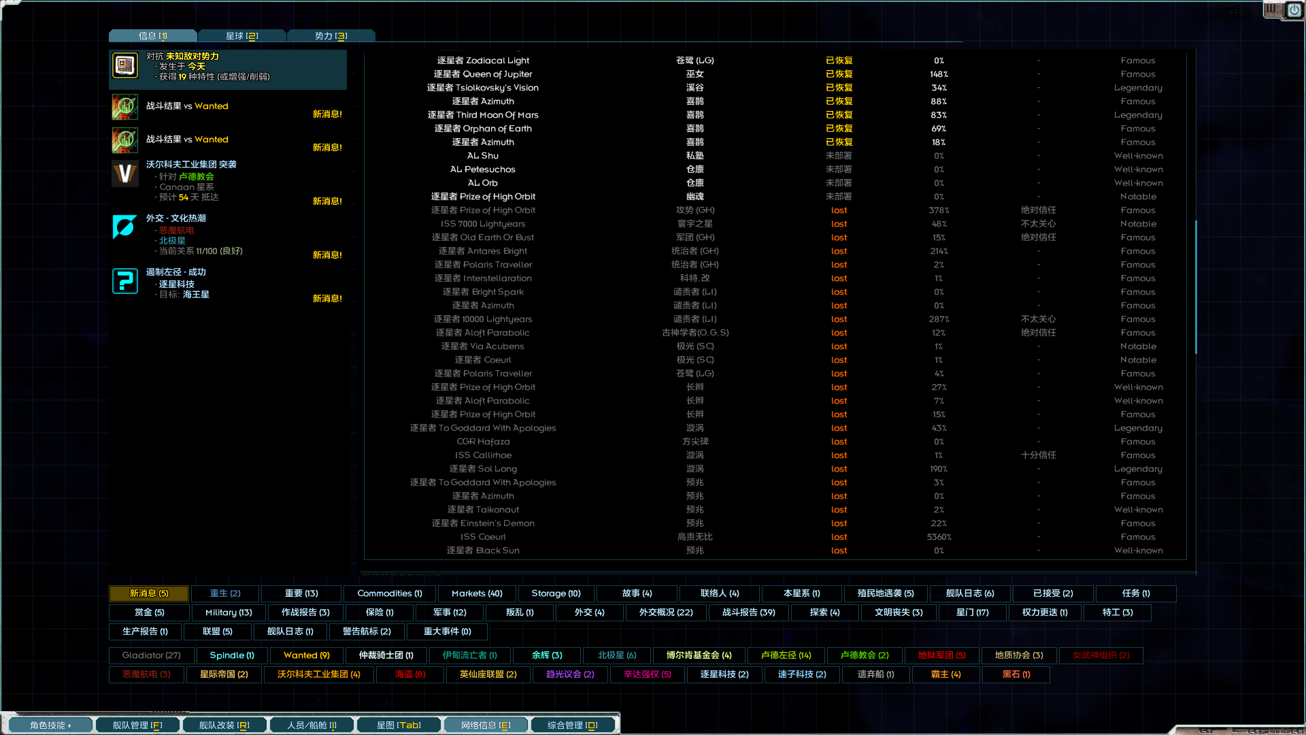This screenshot has width=1306, height=735.
Task: Click the 角色技能 + skills button
Action: coord(50,725)
